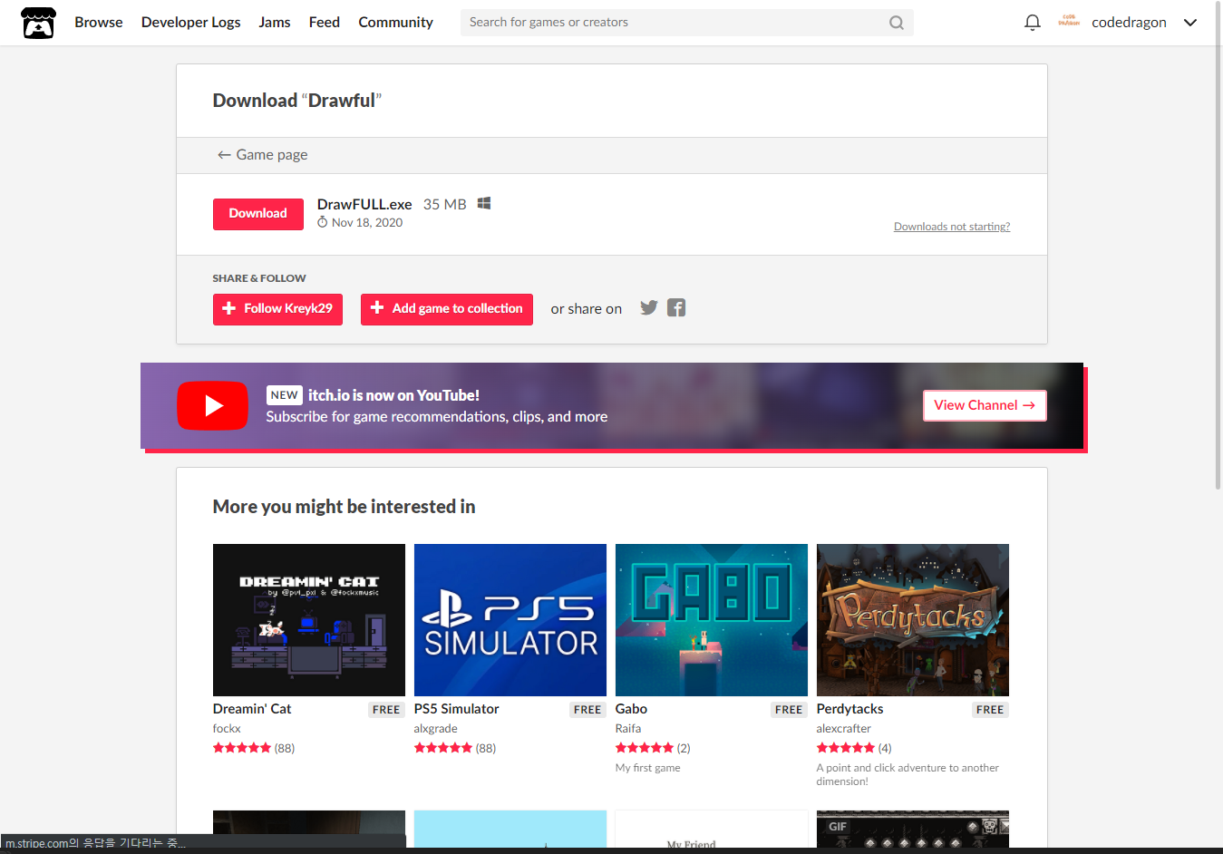Click the PS5 Simulator star rating
The width and height of the screenshot is (1223, 854).
(x=443, y=748)
